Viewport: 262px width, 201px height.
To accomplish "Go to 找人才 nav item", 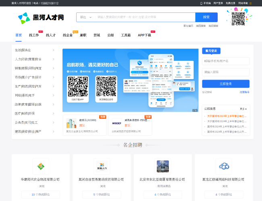I will click(x=51, y=35).
